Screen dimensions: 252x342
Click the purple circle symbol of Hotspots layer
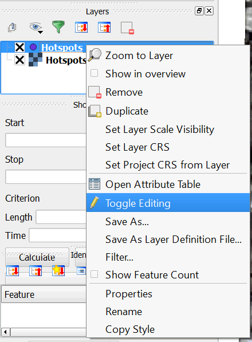click(33, 47)
